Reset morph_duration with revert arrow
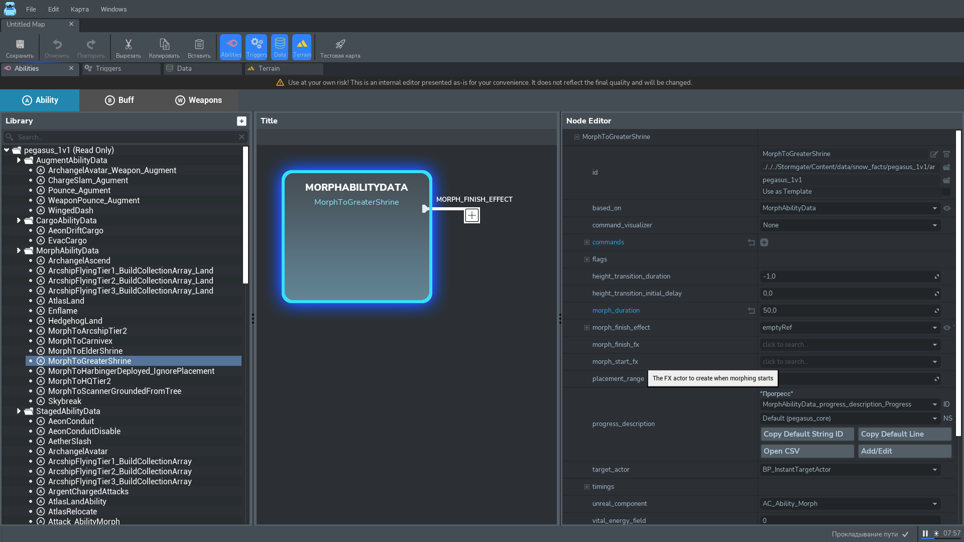Image resolution: width=964 pixels, height=542 pixels. coord(751,311)
